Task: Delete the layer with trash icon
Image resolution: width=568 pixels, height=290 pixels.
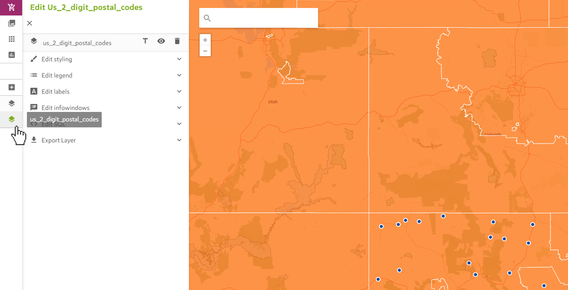Action: (177, 41)
